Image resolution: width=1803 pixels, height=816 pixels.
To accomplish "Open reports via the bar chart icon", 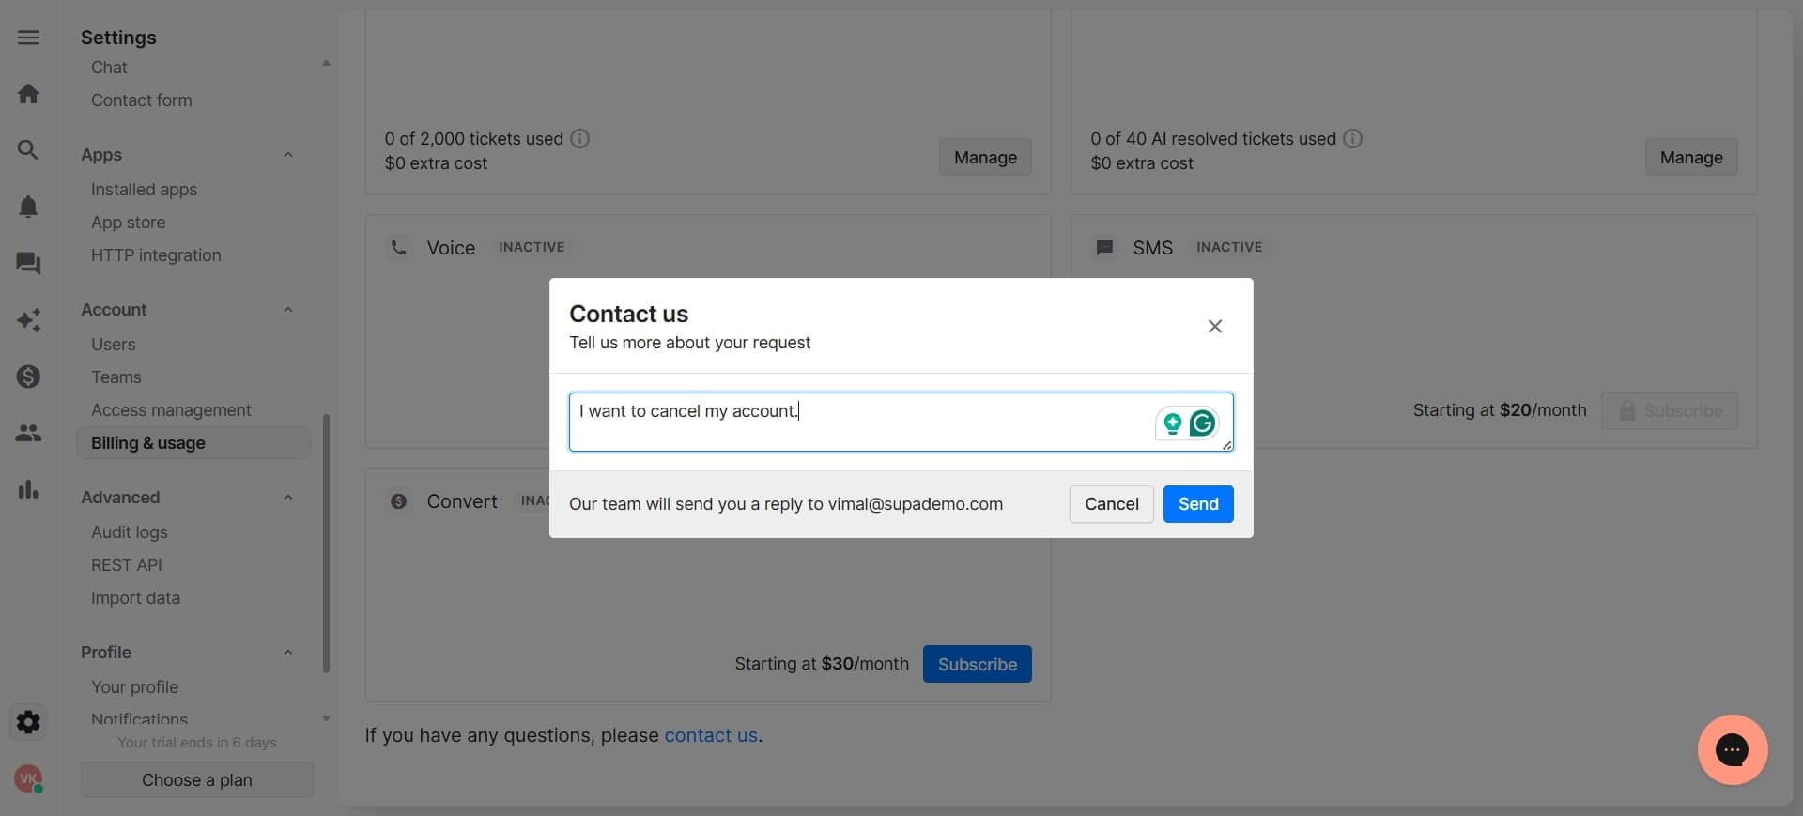I will [28, 489].
